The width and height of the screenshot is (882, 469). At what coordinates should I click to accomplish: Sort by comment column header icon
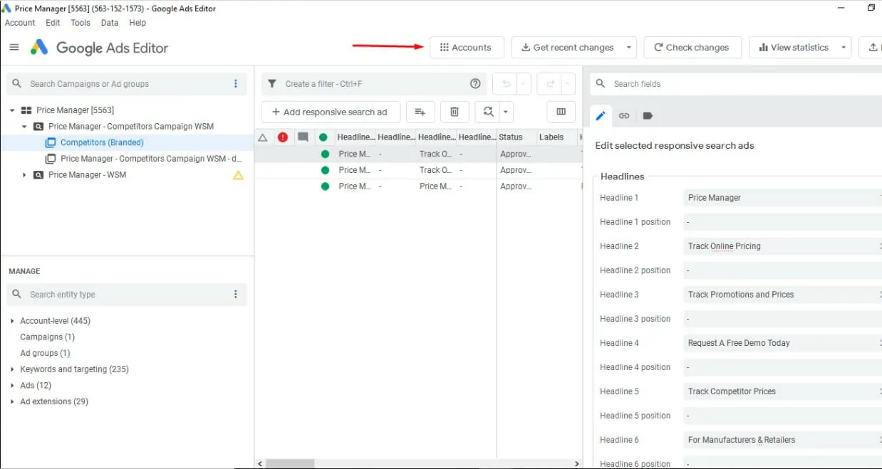tap(303, 137)
